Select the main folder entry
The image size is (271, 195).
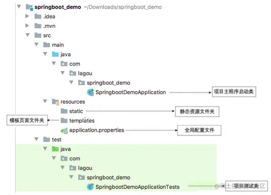point(54,45)
